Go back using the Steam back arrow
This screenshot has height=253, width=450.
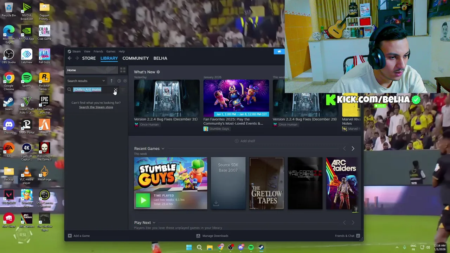[x=70, y=58]
